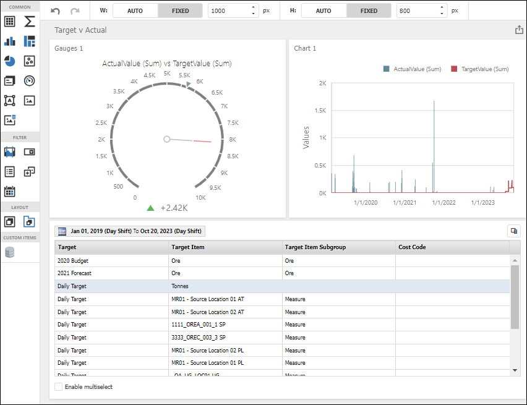The width and height of the screenshot is (527, 405).
Task: Select the Gauges 1 item caption
Action: [69, 48]
